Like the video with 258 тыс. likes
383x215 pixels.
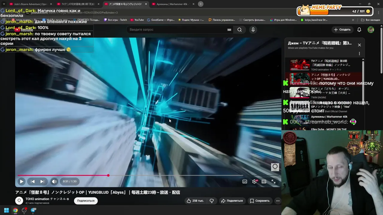coord(195,201)
